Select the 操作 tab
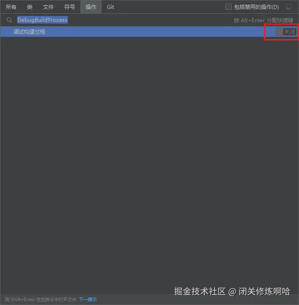This screenshot has height=305, width=299. pos(91,7)
